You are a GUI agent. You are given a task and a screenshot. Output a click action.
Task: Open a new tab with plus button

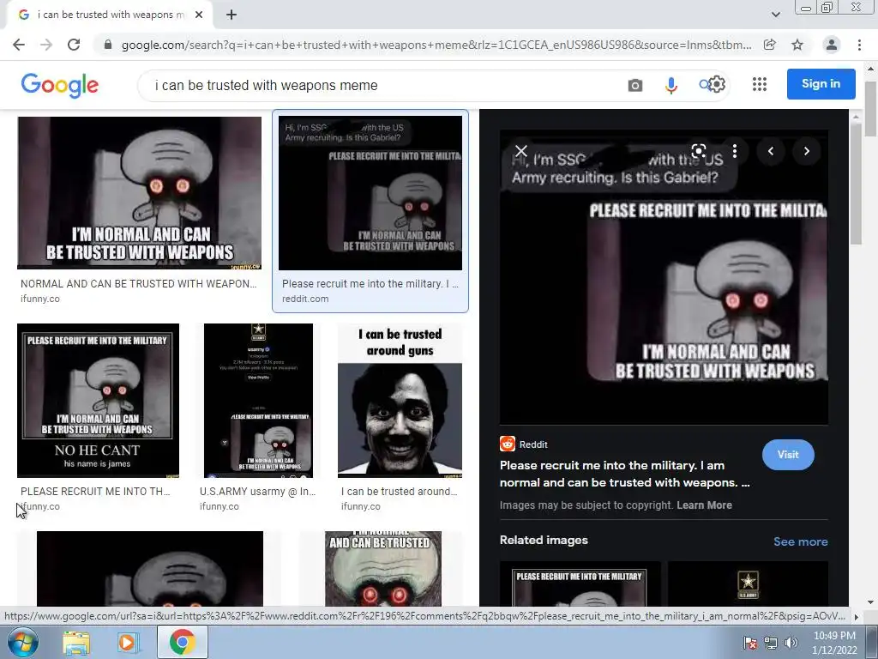232,15
